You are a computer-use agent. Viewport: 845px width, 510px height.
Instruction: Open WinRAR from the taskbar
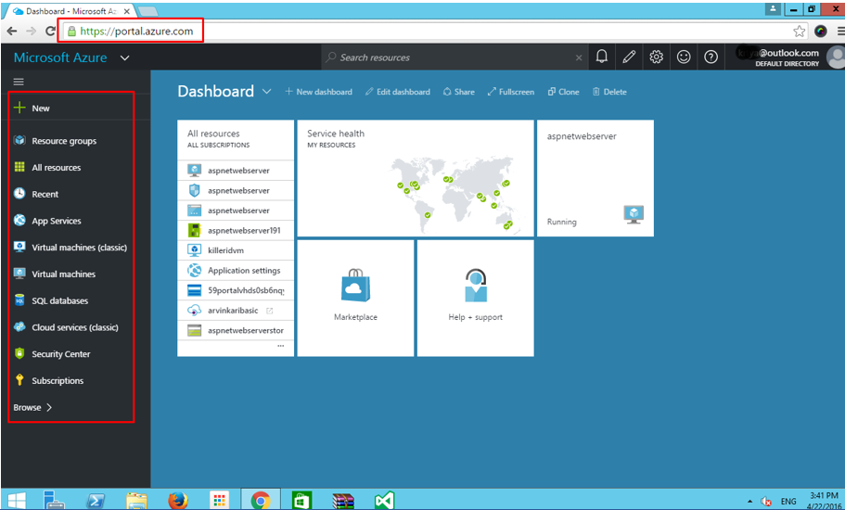(x=343, y=502)
